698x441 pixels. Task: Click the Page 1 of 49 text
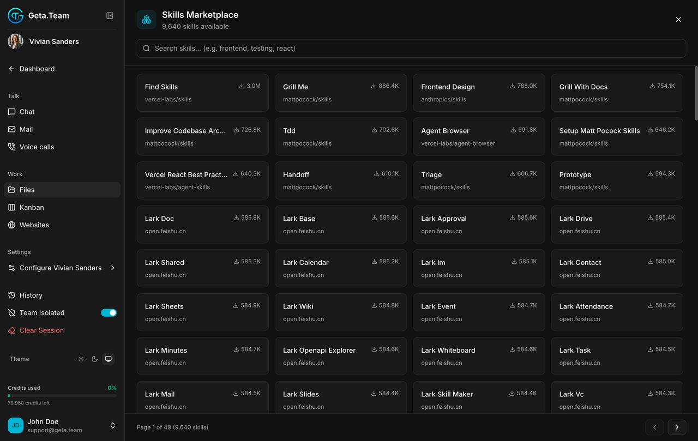(172, 427)
